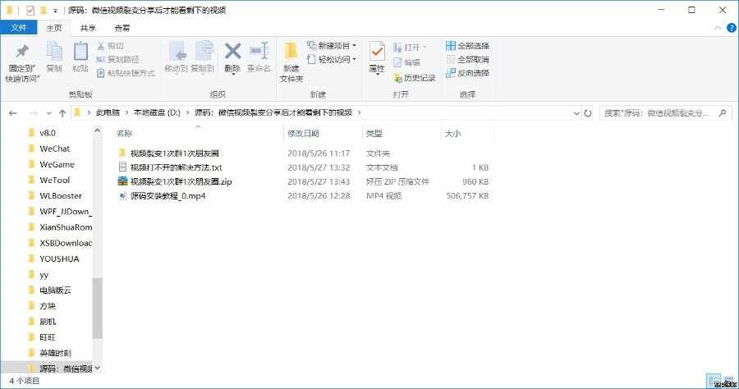The width and height of the screenshot is (739, 389).
Task: Select folder 视频裂变1次群1次朋友圈
Action: [174, 153]
